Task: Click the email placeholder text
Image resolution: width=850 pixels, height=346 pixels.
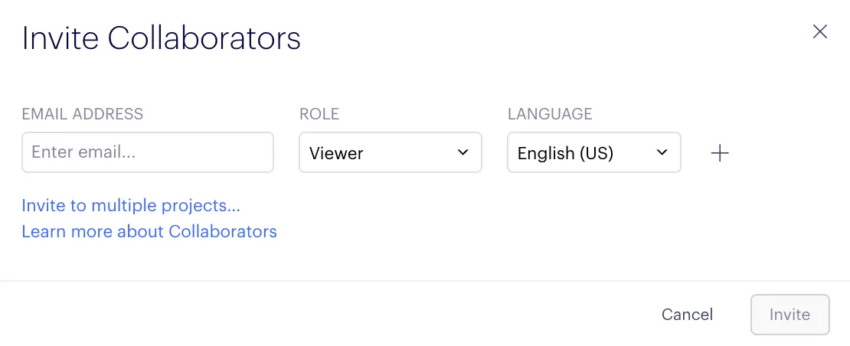Action: coord(83,152)
